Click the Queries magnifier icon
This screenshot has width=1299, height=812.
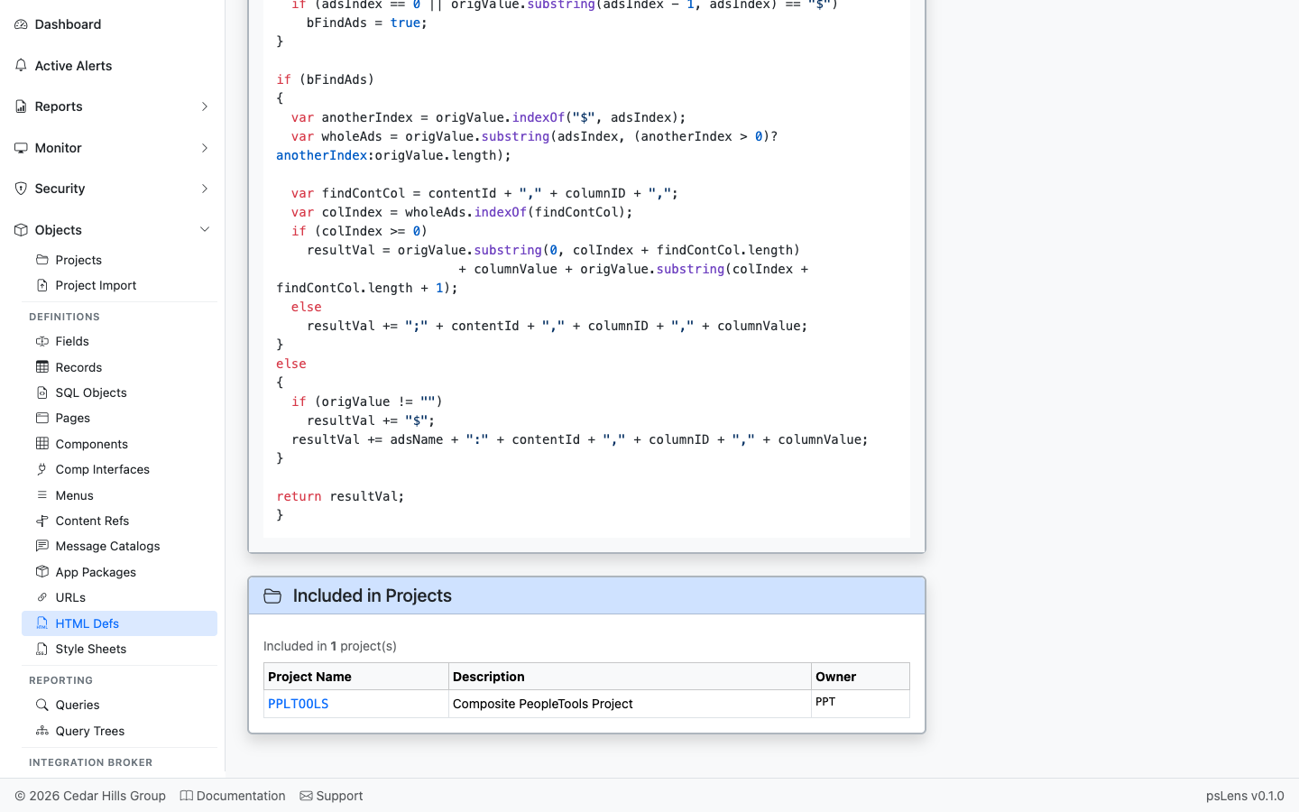(x=42, y=705)
